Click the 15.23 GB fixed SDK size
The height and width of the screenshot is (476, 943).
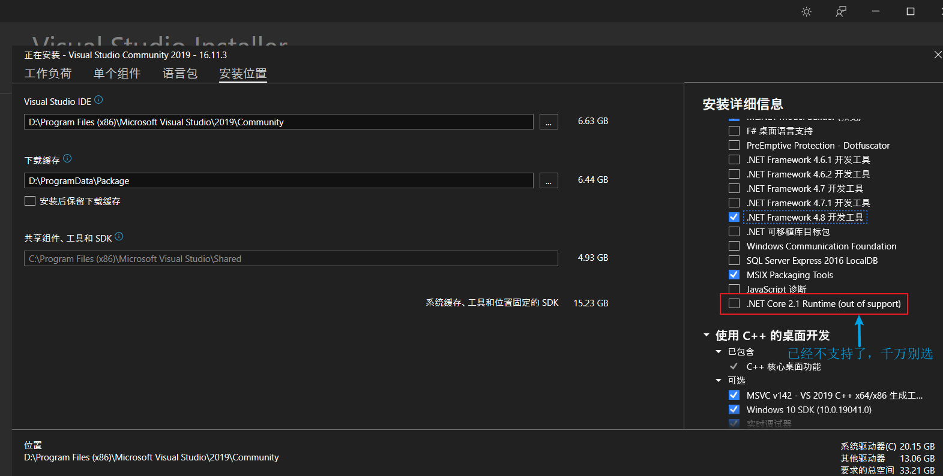coord(591,303)
